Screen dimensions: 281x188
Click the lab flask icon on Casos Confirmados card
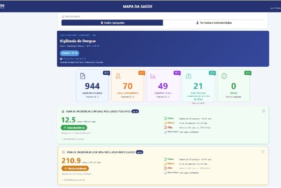(x=118, y=76)
